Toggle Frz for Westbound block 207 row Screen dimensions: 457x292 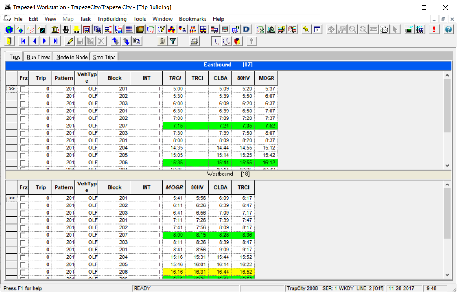(x=23, y=235)
